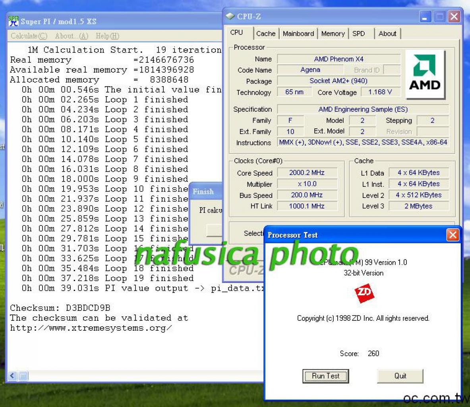Screen dimensions: 470x407
Task: Click the red ZD logo
Action: (x=364, y=293)
